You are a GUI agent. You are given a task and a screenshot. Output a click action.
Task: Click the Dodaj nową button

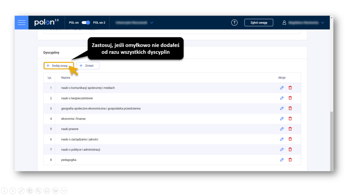click(59, 66)
